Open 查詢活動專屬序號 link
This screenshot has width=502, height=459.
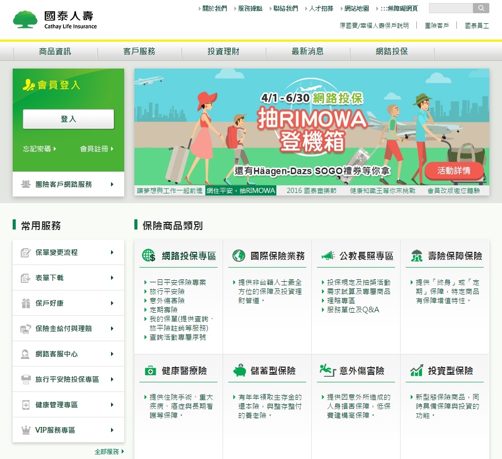tap(177, 337)
